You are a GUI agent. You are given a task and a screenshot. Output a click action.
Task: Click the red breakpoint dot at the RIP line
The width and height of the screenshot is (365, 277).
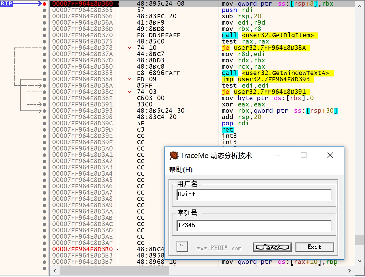45,4
